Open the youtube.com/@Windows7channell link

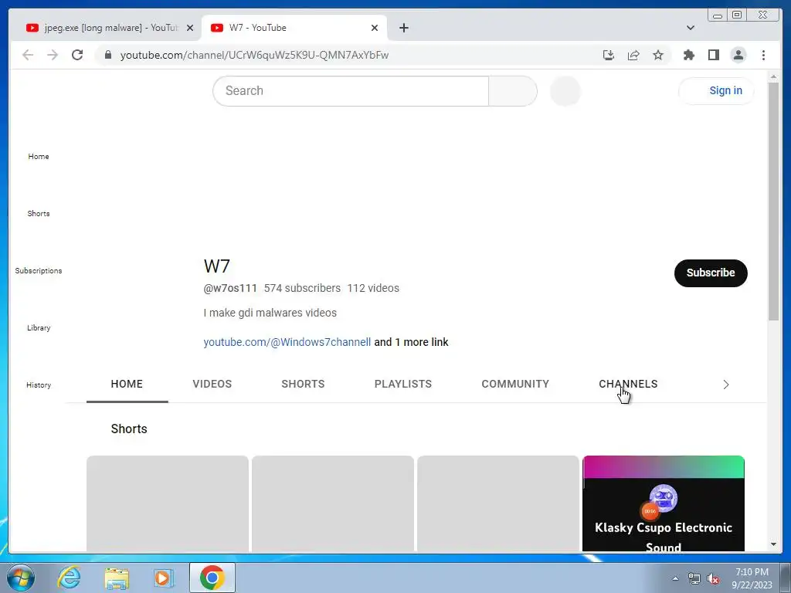pos(287,342)
